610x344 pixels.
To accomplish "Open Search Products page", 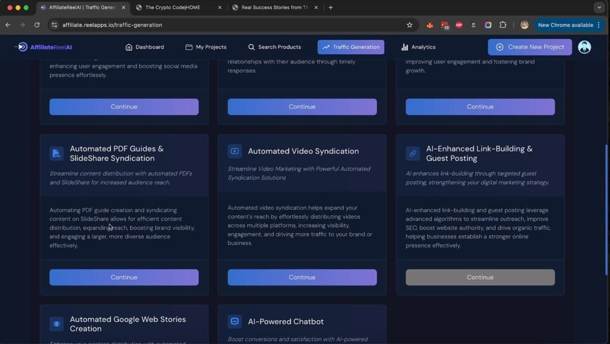I will [x=274, y=47].
